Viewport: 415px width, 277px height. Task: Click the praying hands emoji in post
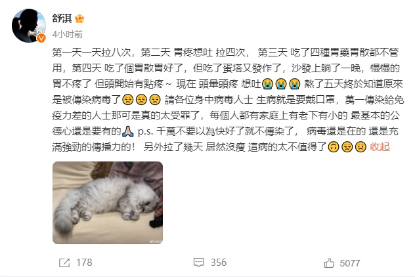(x=128, y=131)
